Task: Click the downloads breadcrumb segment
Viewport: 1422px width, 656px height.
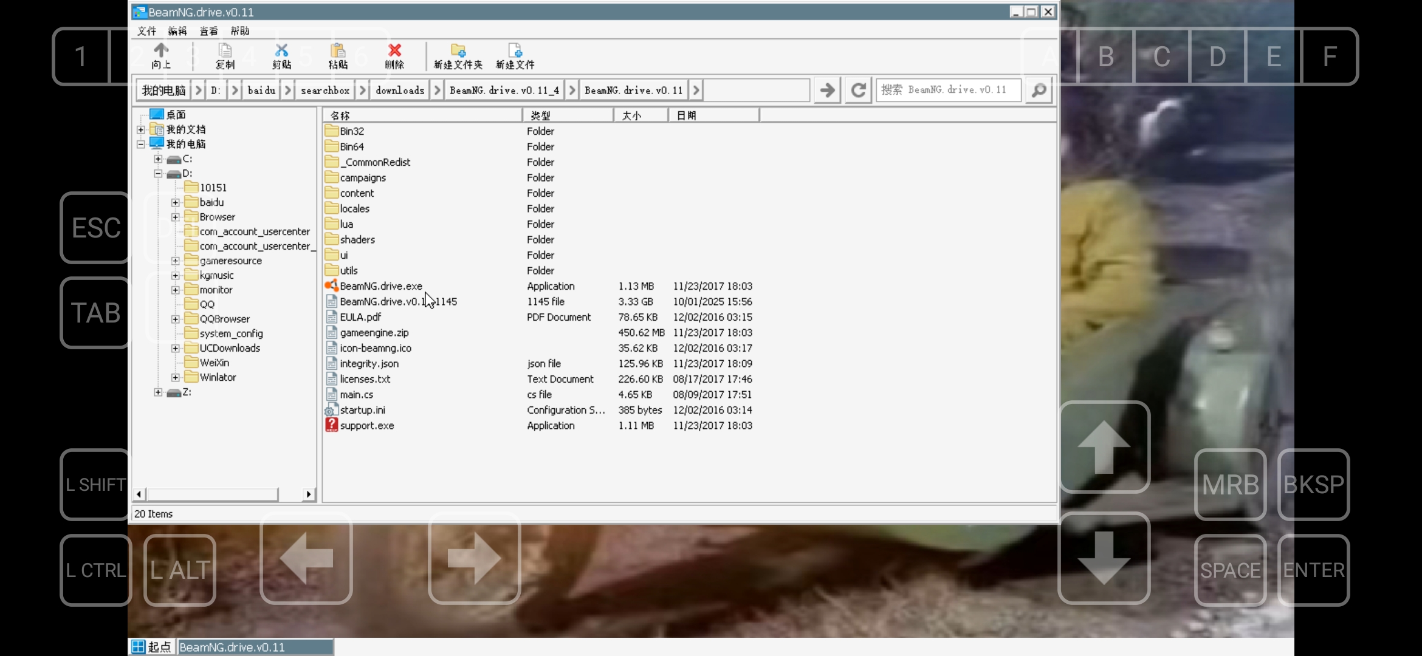Action: 399,91
